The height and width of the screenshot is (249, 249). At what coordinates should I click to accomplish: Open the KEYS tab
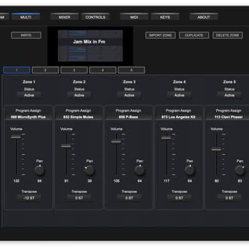pos(165,17)
